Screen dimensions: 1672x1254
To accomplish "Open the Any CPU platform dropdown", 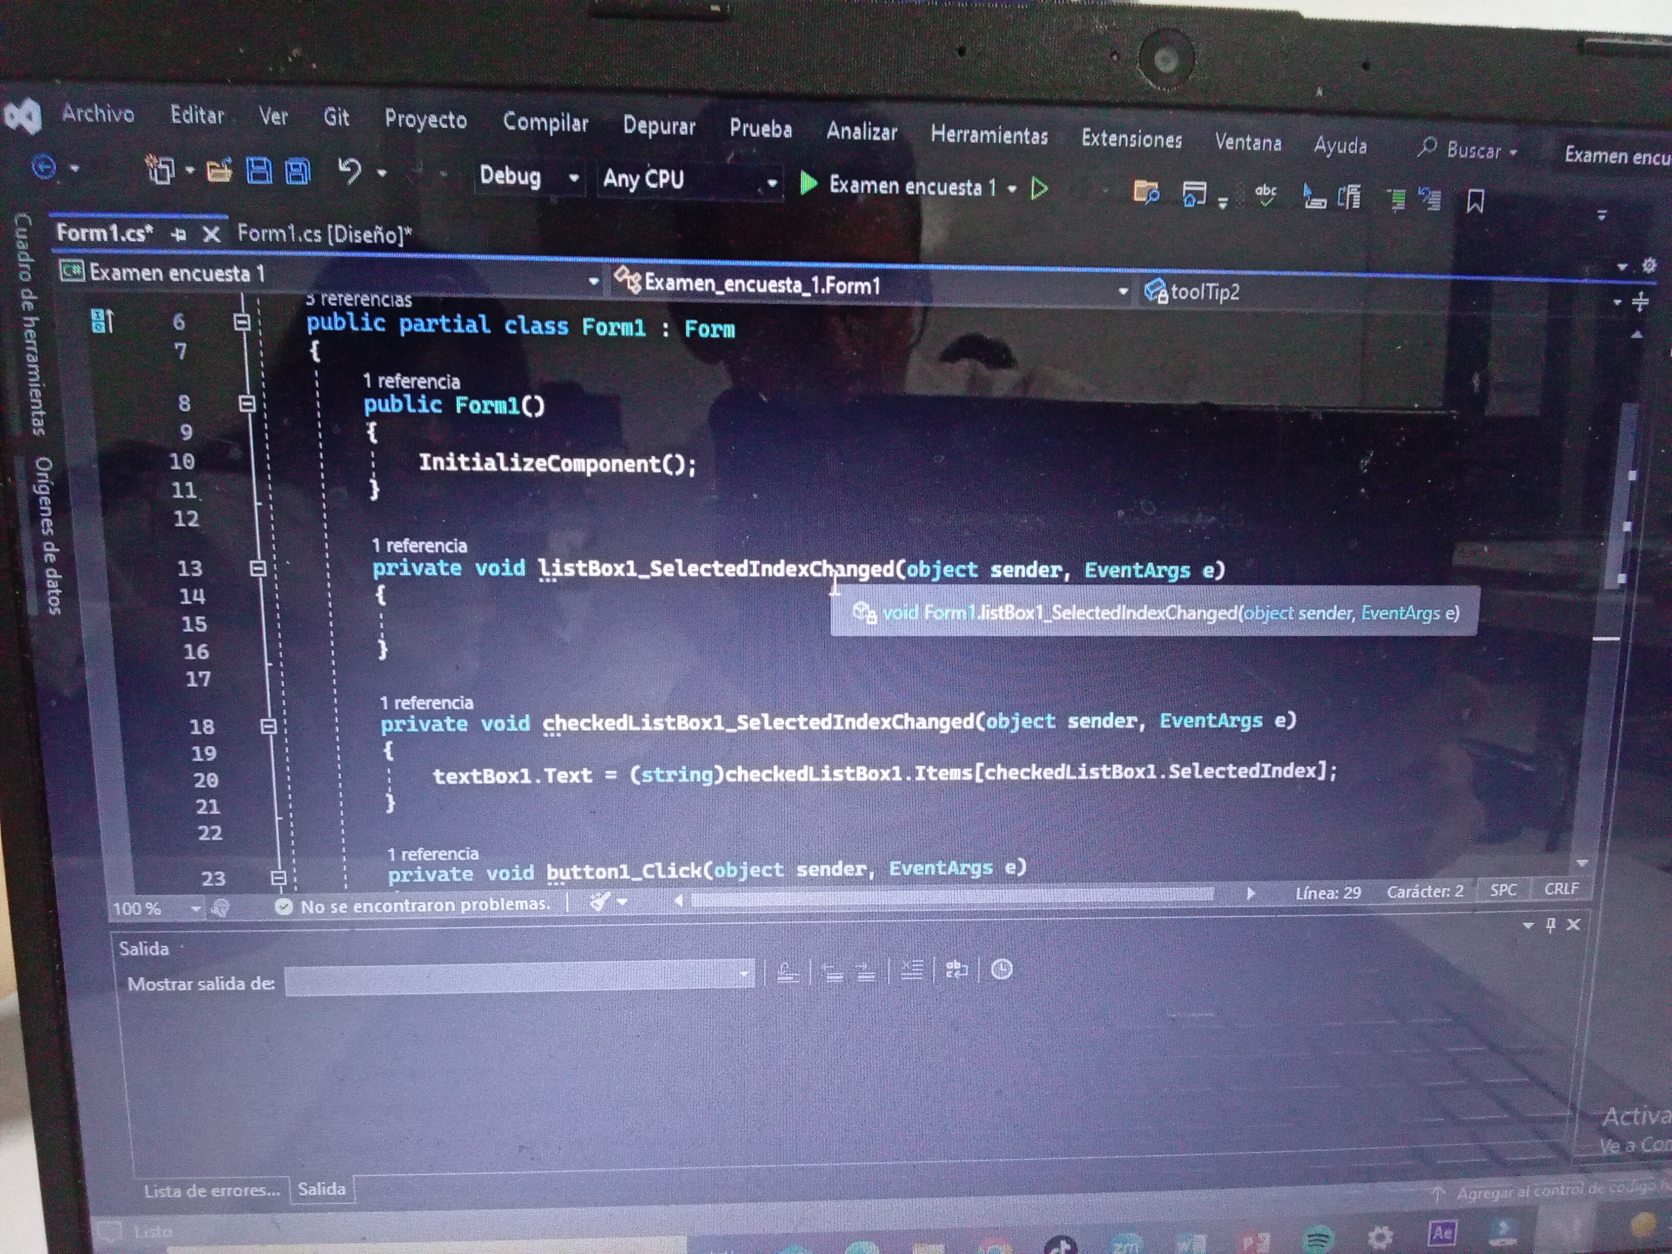I will [772, 183].
